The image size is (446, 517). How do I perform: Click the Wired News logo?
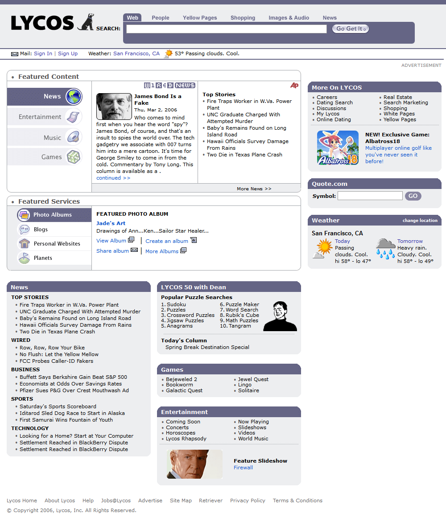pos(169,86)
